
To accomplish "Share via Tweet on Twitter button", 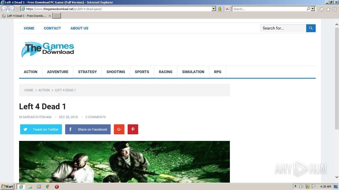I will 41,129.
